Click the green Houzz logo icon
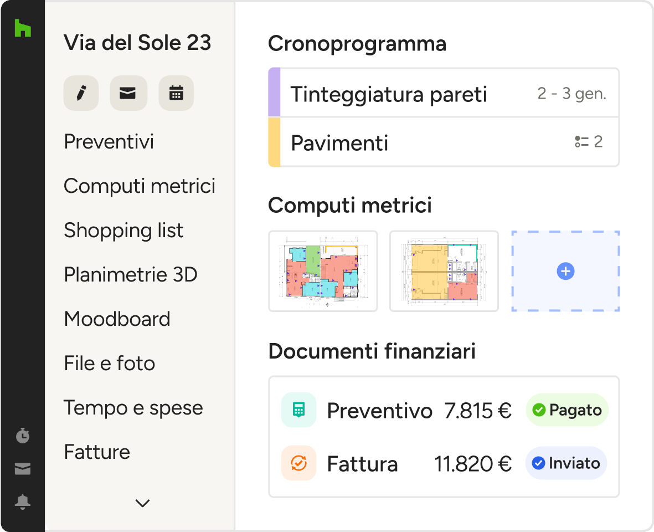This screenshot has width=654, height=532. [23, 28]
